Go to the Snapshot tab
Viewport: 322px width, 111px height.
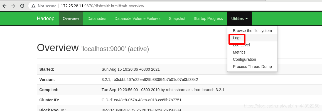[177, 18]
